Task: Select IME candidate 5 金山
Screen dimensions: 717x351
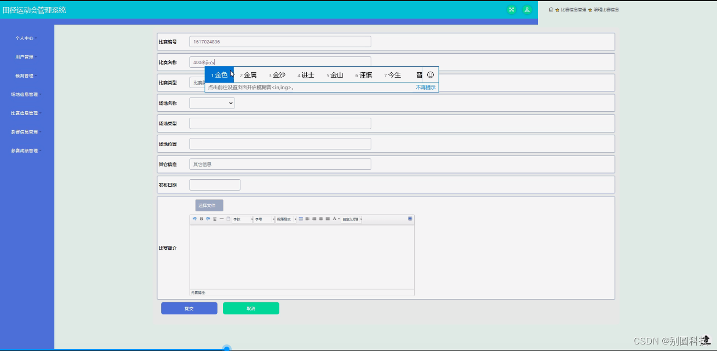Action: click(x=335, y=75)
